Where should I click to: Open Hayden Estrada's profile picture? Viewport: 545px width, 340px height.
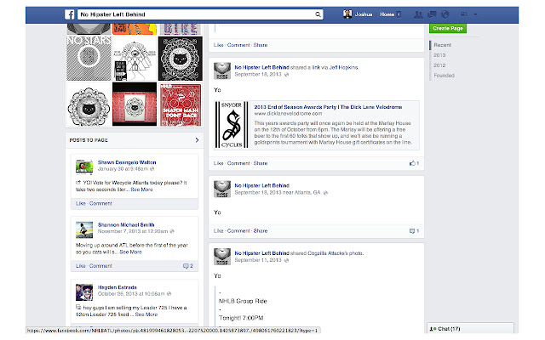pyautogui.click(x=84, y=292)
